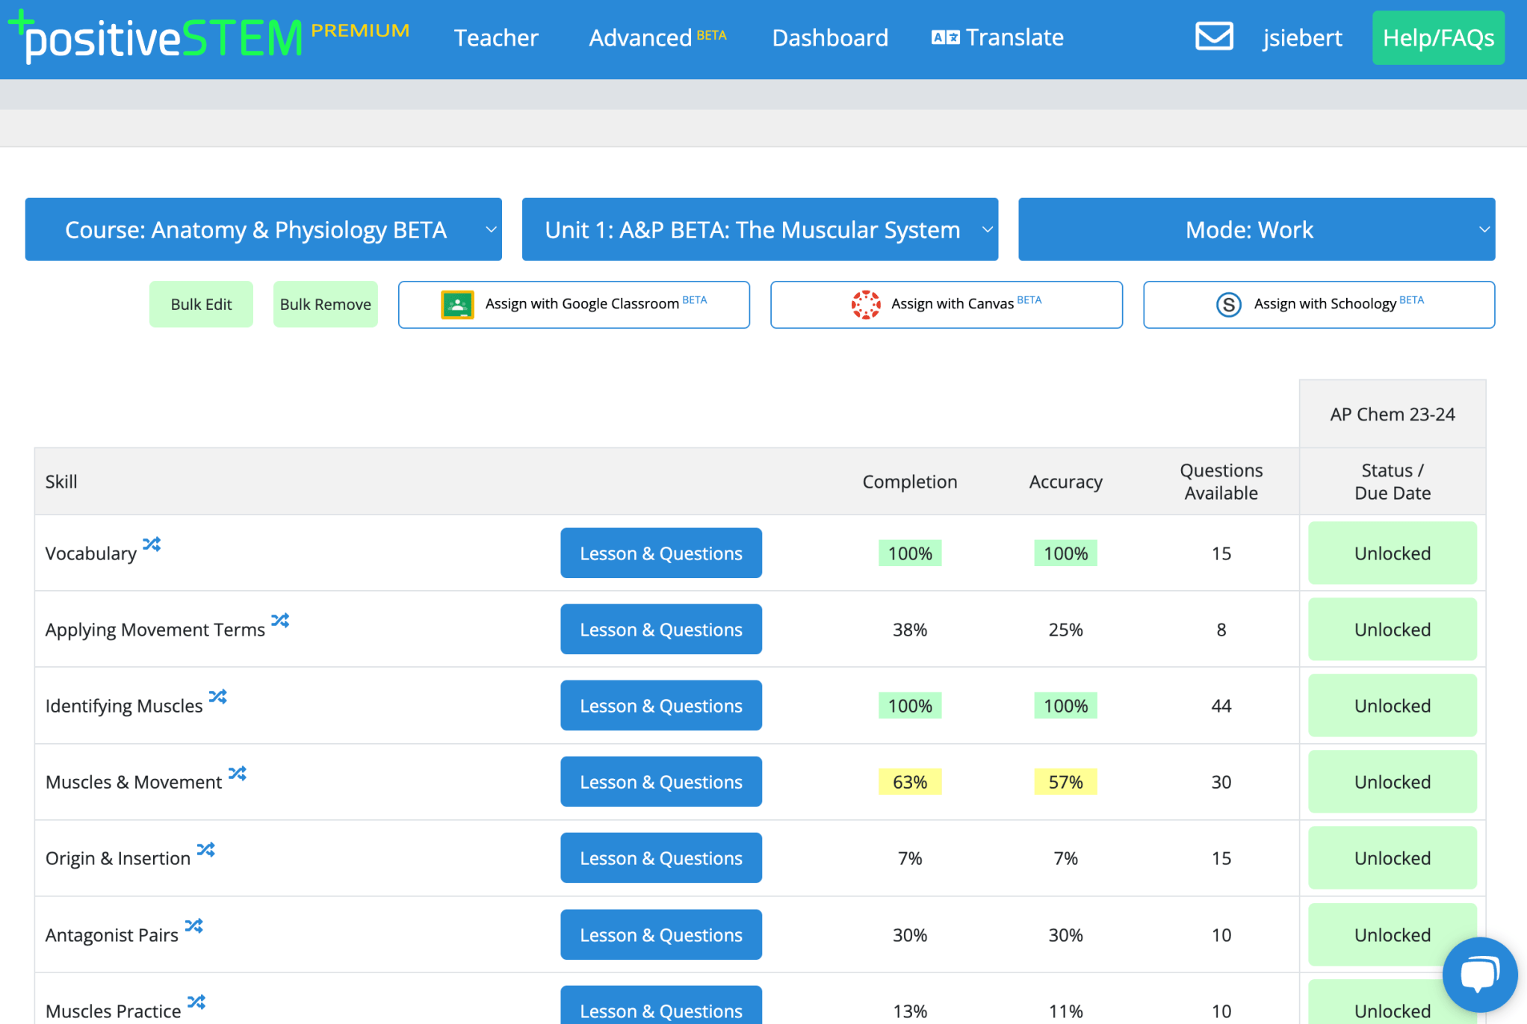Open the chat support bubble
The width and height of the screenshot is (1527, 1024).
(x=1478, y=974)
